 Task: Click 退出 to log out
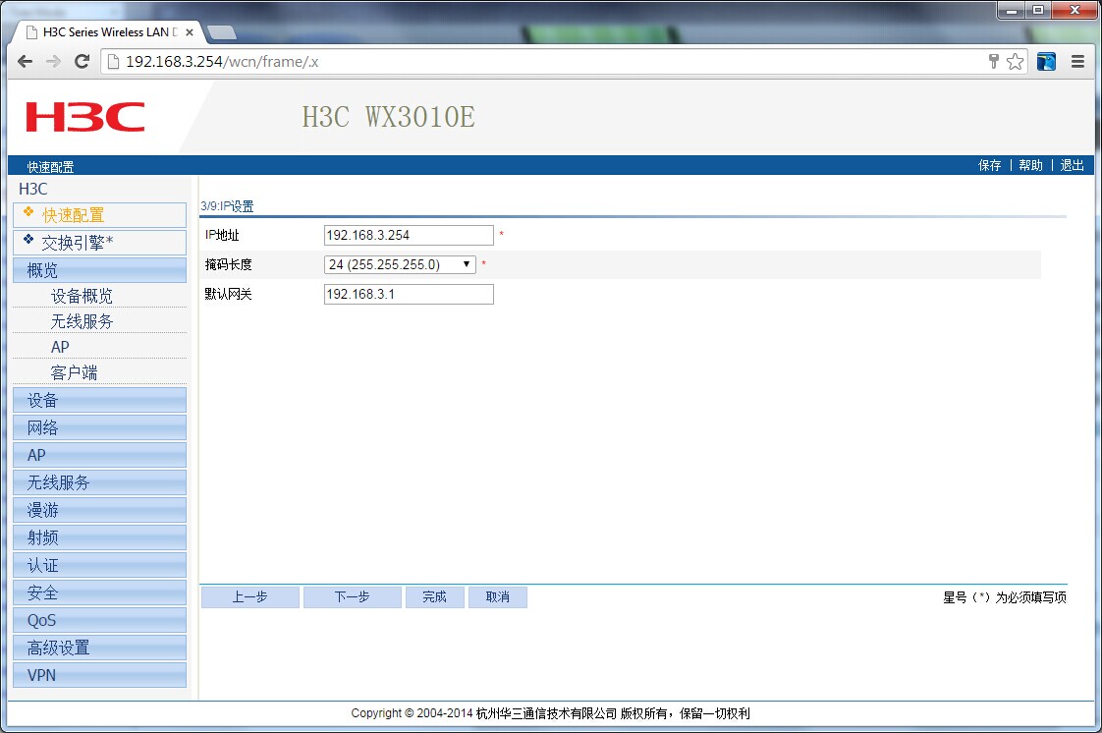pyautogui.click(x=1072, y=165)
